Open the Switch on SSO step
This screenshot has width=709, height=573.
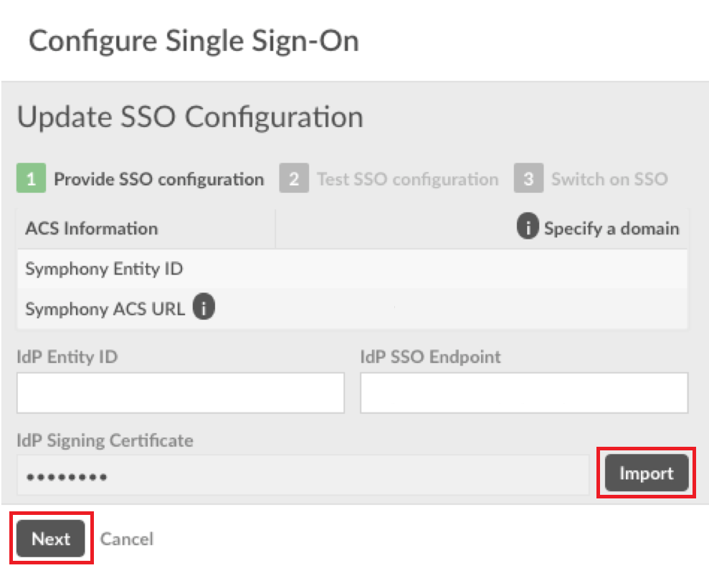pyautogui.click(x=609, y=179)
